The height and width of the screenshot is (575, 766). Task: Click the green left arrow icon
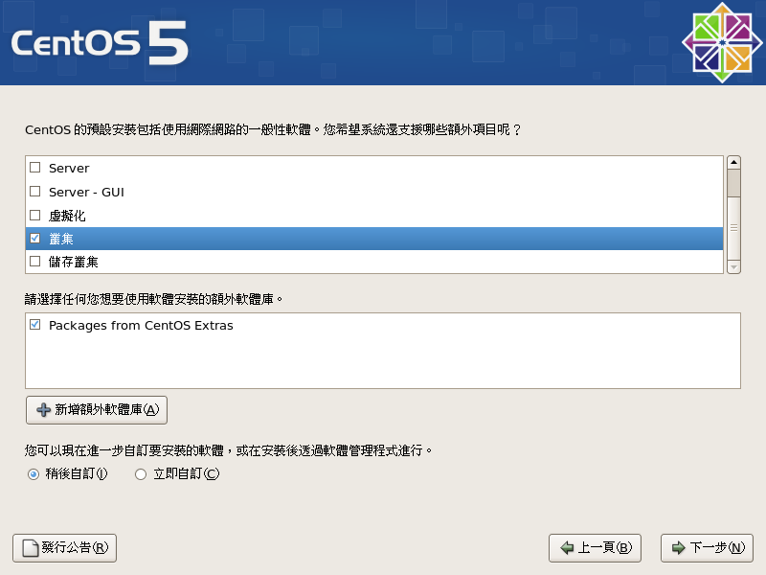[x=567, y=547]
